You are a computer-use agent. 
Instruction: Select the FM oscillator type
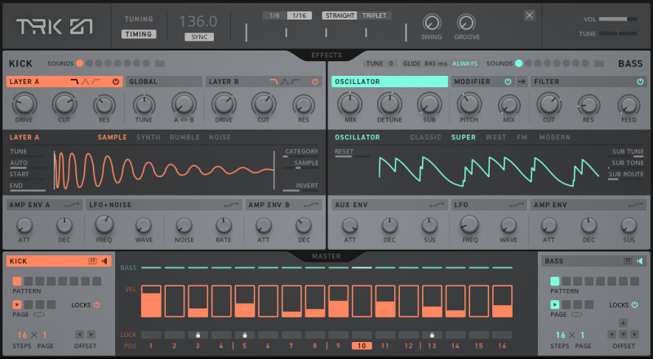coord(522,137)
